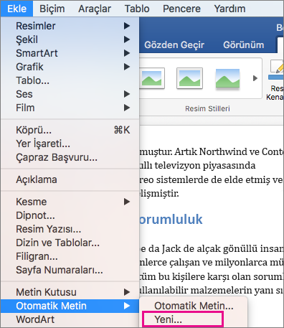Image resolution: width=284 pixels, height=328 pixels.
Task: Choose Tablo... from the Ekle menu
Action: [70, 80]
